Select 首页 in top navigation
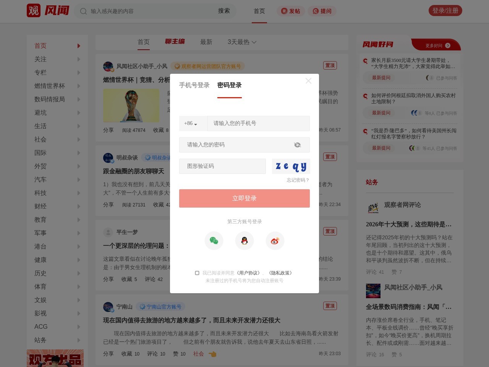This screenshot has width=489, height=367. pyautogui.click(x=259, y=11)
